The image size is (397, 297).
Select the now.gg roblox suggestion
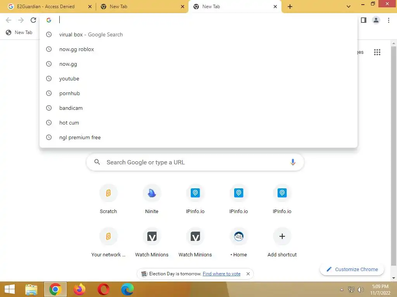coord(198,49)
